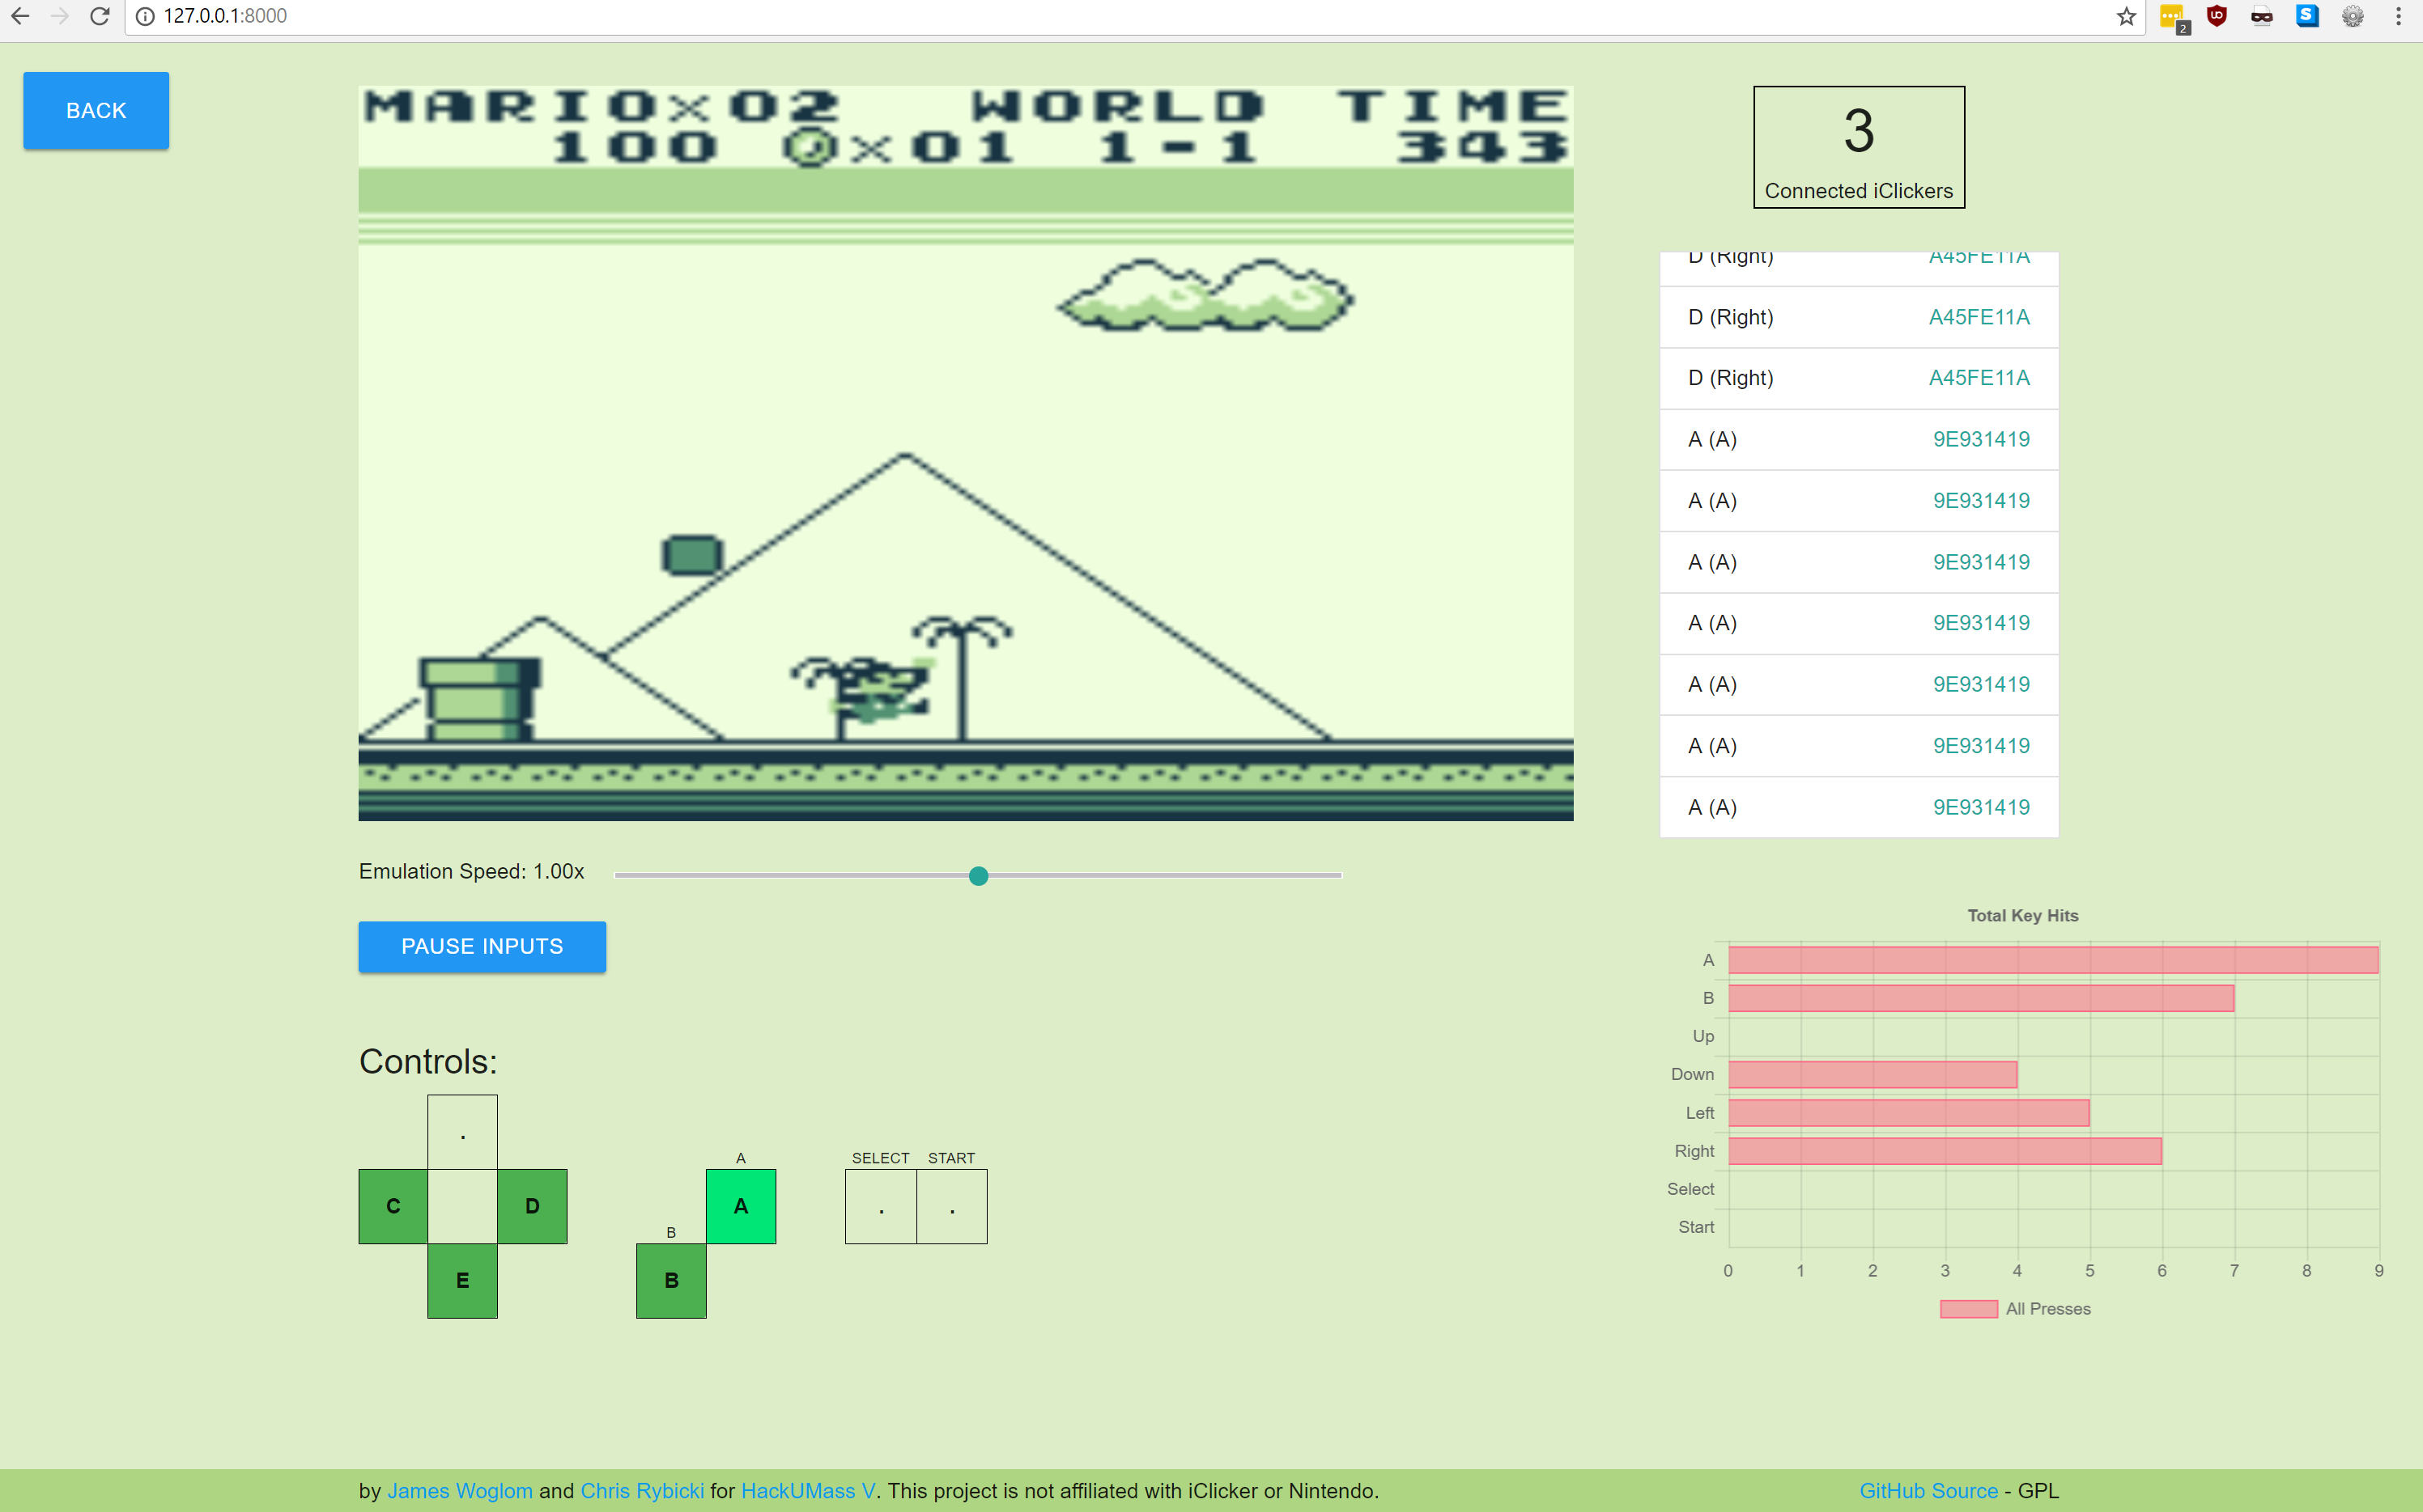Click the address bar URL field

pos(1100,16)
